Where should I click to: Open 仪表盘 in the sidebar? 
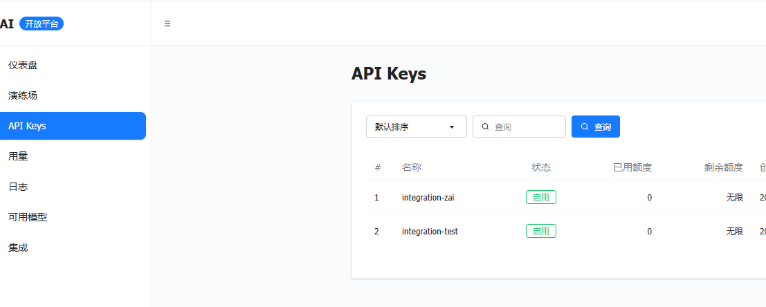pos(23,65)
